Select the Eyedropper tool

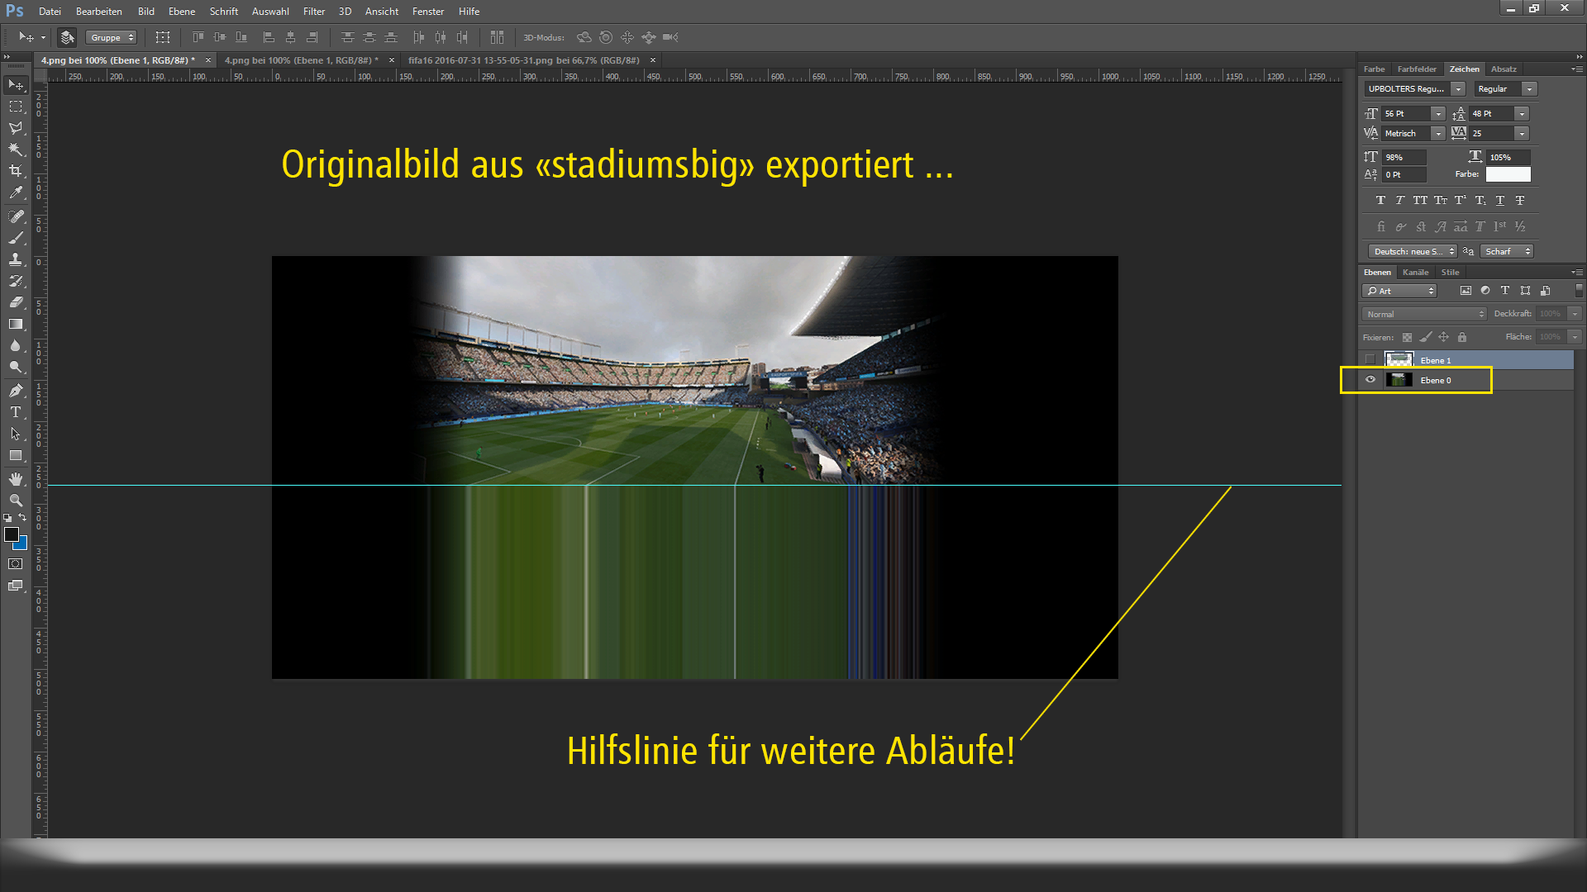[16, 192]
